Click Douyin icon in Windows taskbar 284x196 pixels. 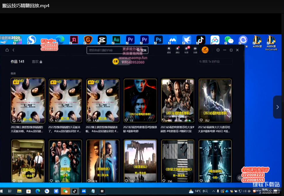(x=74, y=191)
